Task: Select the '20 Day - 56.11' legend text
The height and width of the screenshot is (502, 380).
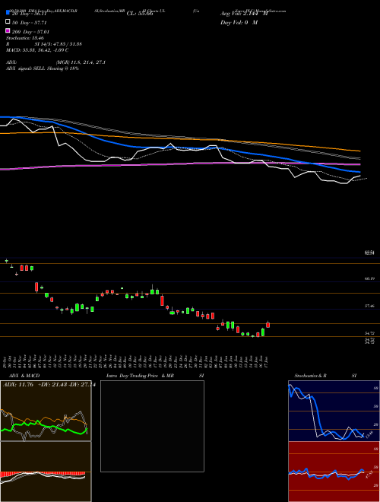Action: [x=30, y=14]
